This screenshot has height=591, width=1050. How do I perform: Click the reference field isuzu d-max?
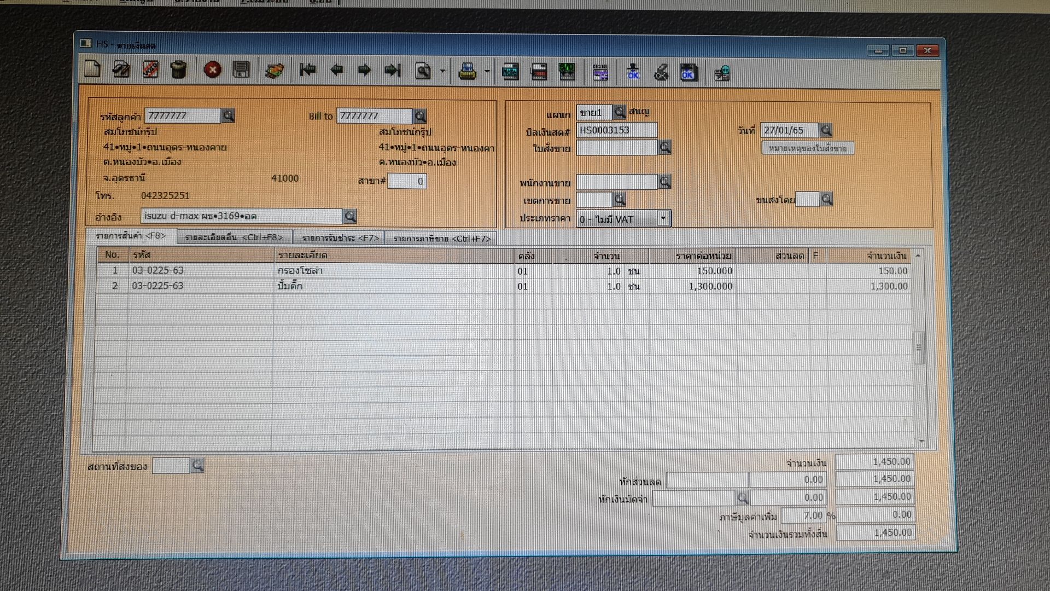pos(242,216)
